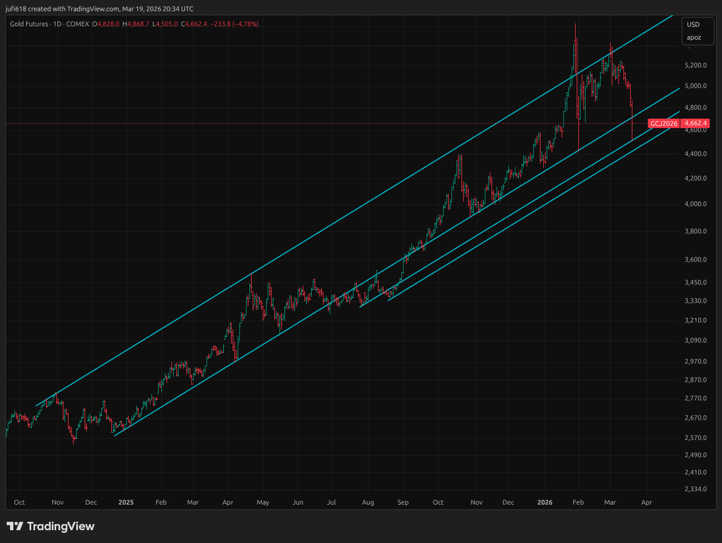Screen dimensions: 722x543
Task: Click the 2,410.0 price axis label
Action: 697,472
